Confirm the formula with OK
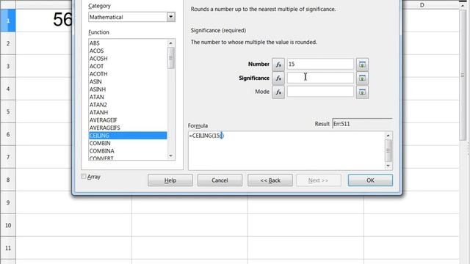 click(x=370, y=180)
